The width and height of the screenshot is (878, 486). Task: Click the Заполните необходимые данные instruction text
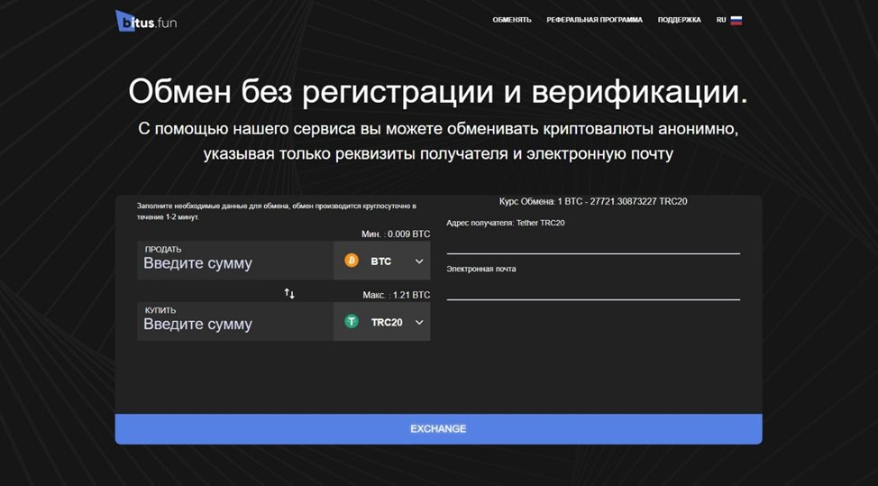(x=277, y=212)
